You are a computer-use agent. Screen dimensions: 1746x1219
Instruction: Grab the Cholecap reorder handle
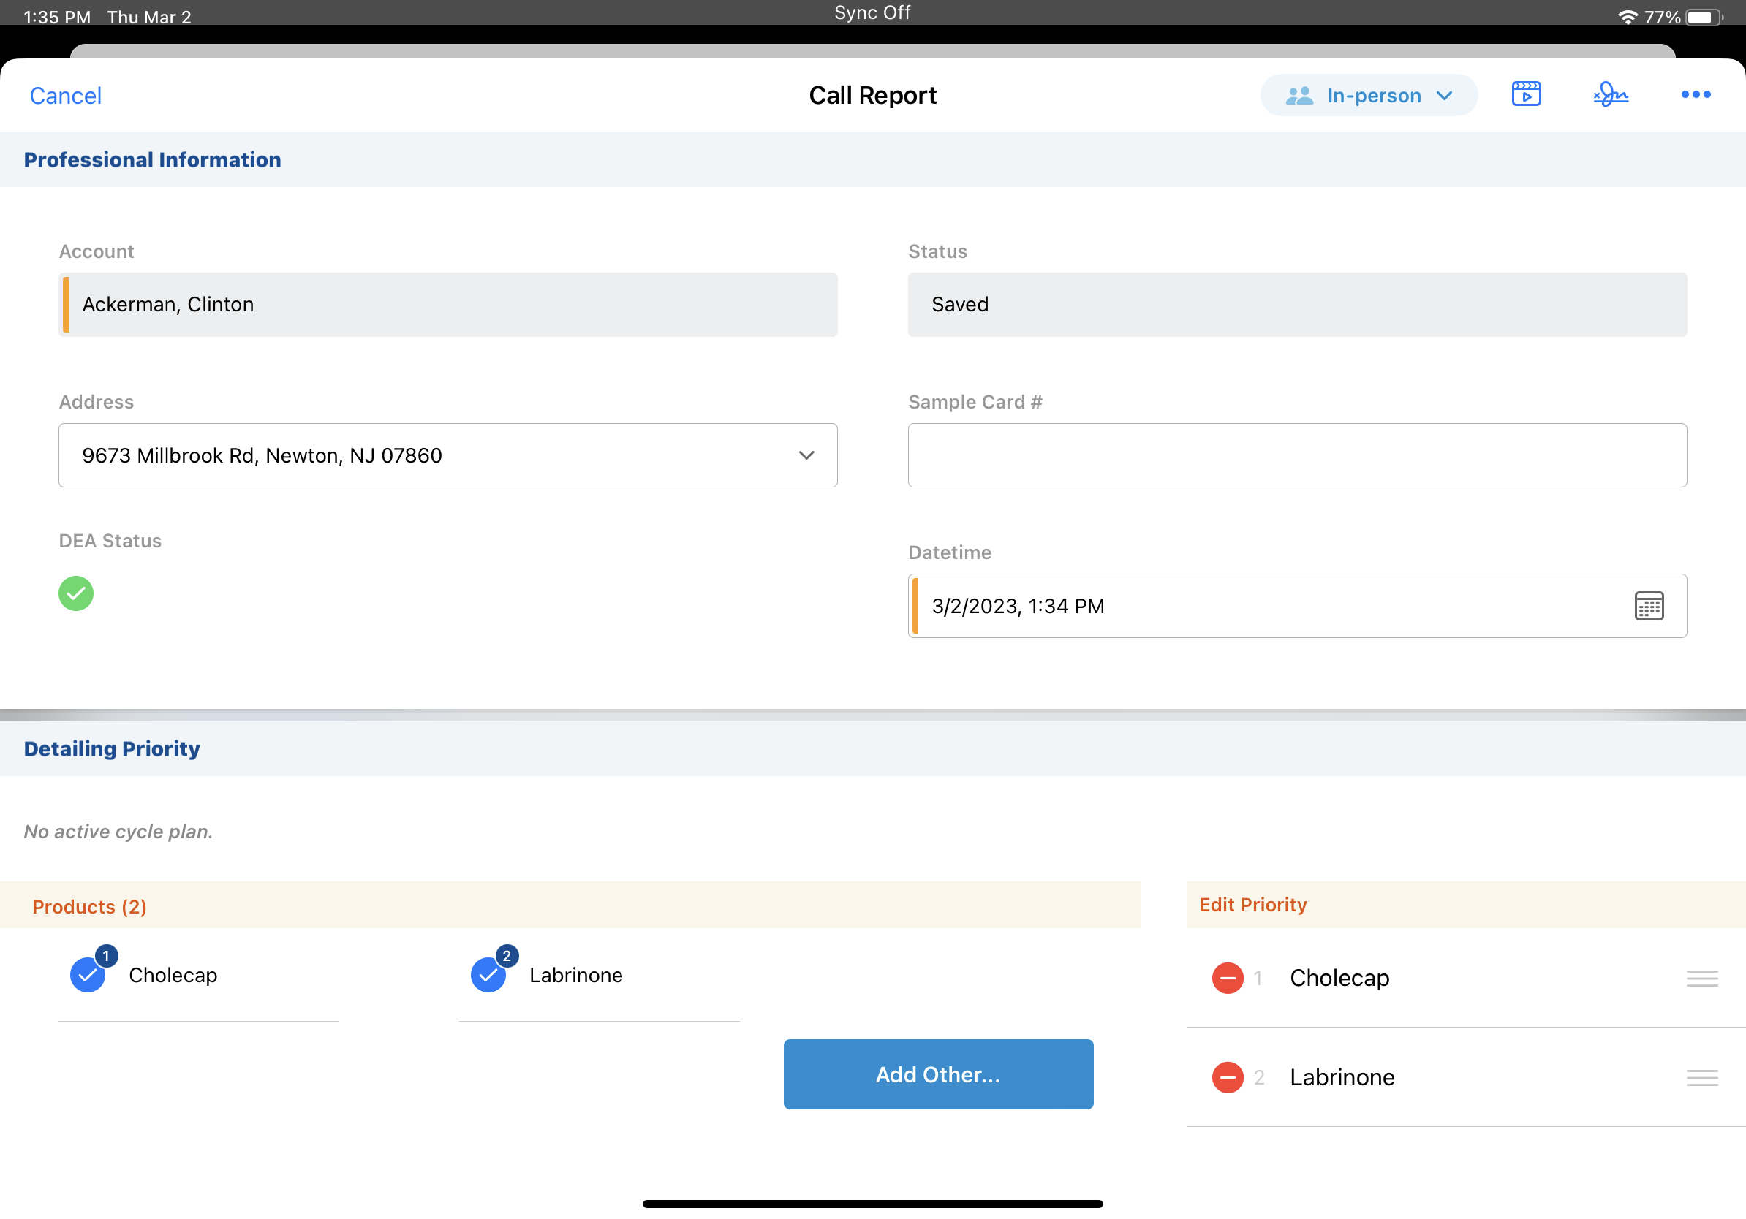point(1701,977)
